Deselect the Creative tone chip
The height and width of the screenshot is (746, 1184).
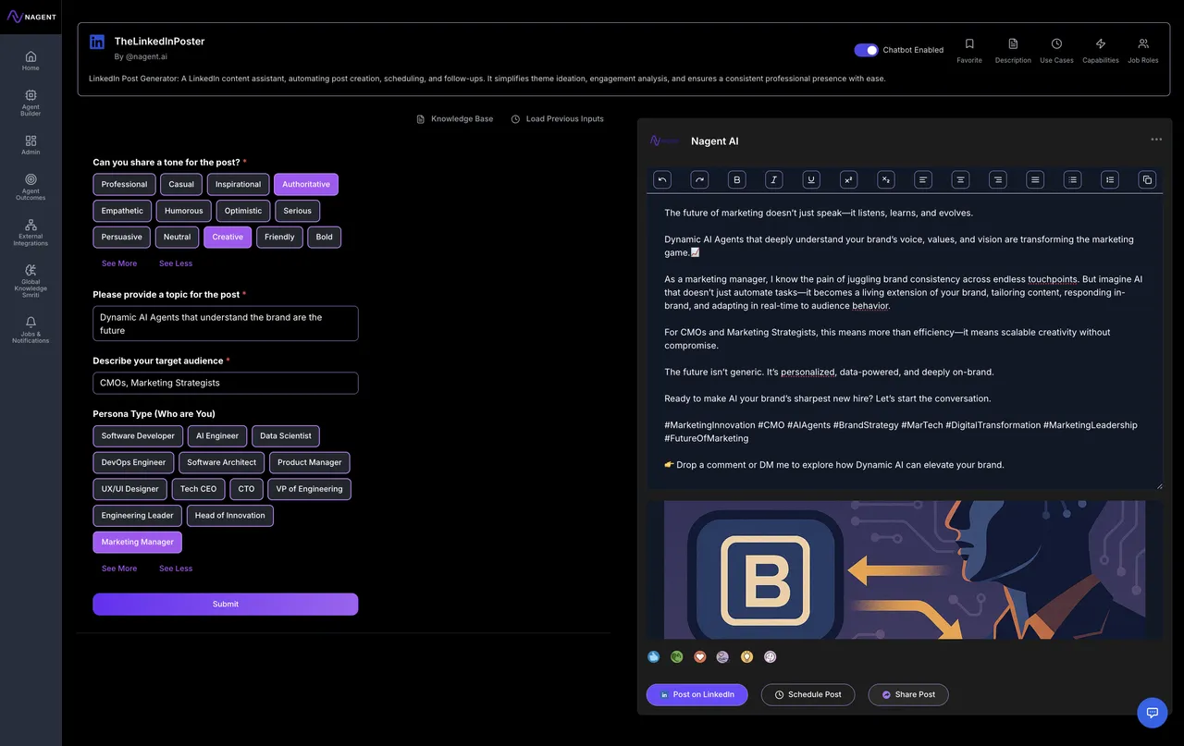[x=228, y=238]
